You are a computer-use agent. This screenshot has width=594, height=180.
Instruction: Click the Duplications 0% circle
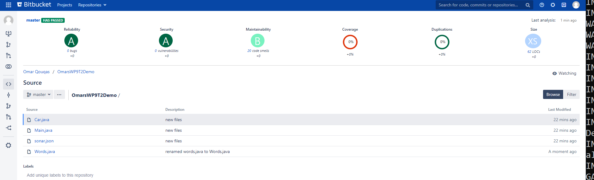[x=442, y=42]
